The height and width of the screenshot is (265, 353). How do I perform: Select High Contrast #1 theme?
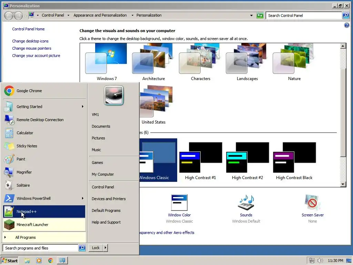click(200, 161)
